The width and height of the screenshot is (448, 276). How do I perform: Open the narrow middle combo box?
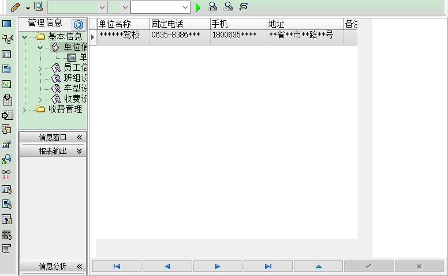click(x=119, y=7)
